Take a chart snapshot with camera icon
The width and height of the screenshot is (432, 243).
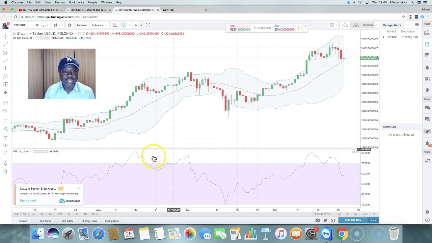click(318, 220)
